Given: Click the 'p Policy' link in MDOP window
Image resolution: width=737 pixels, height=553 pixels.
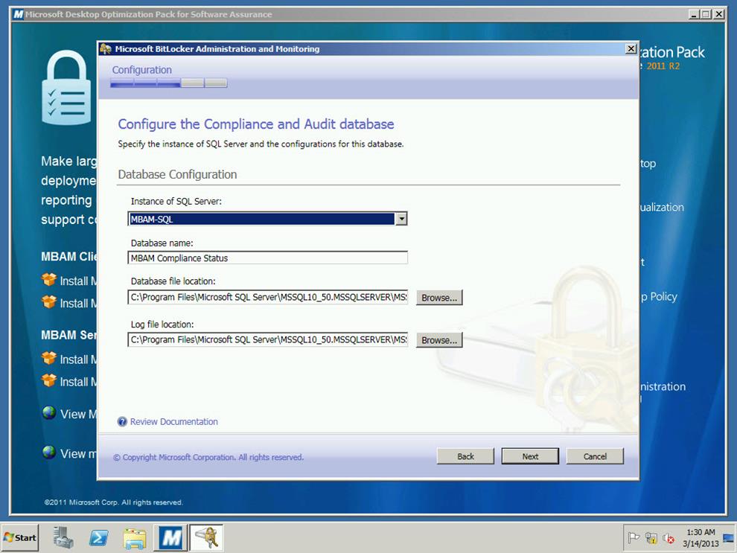Looking at the screenshot, I should (x=659, y=297).
